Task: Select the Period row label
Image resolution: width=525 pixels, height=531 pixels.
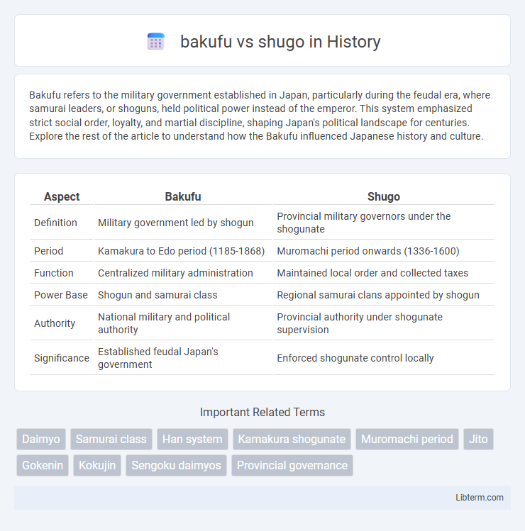Action: click(62, 251)
